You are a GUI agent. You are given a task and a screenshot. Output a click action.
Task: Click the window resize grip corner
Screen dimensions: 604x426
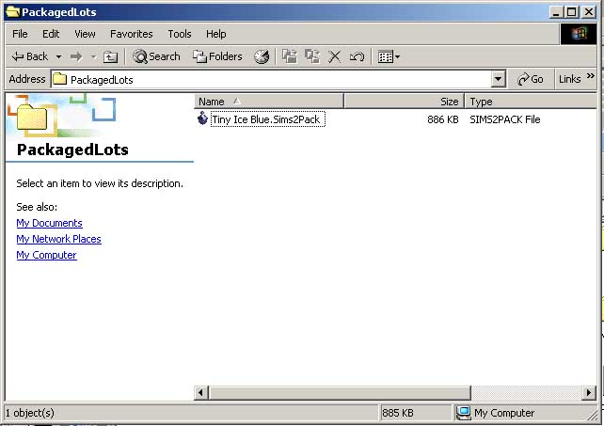pos(592,416)
